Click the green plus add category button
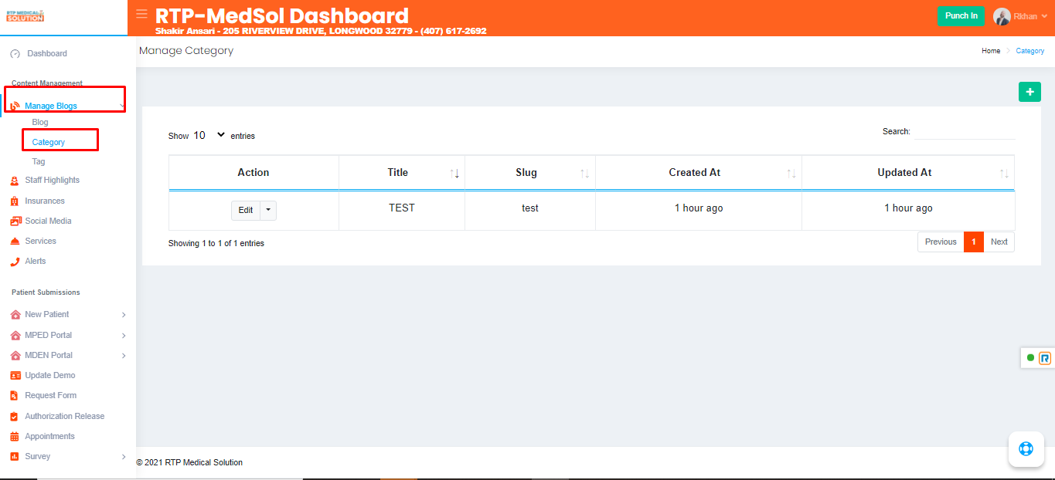 [x=1029, y=92]
